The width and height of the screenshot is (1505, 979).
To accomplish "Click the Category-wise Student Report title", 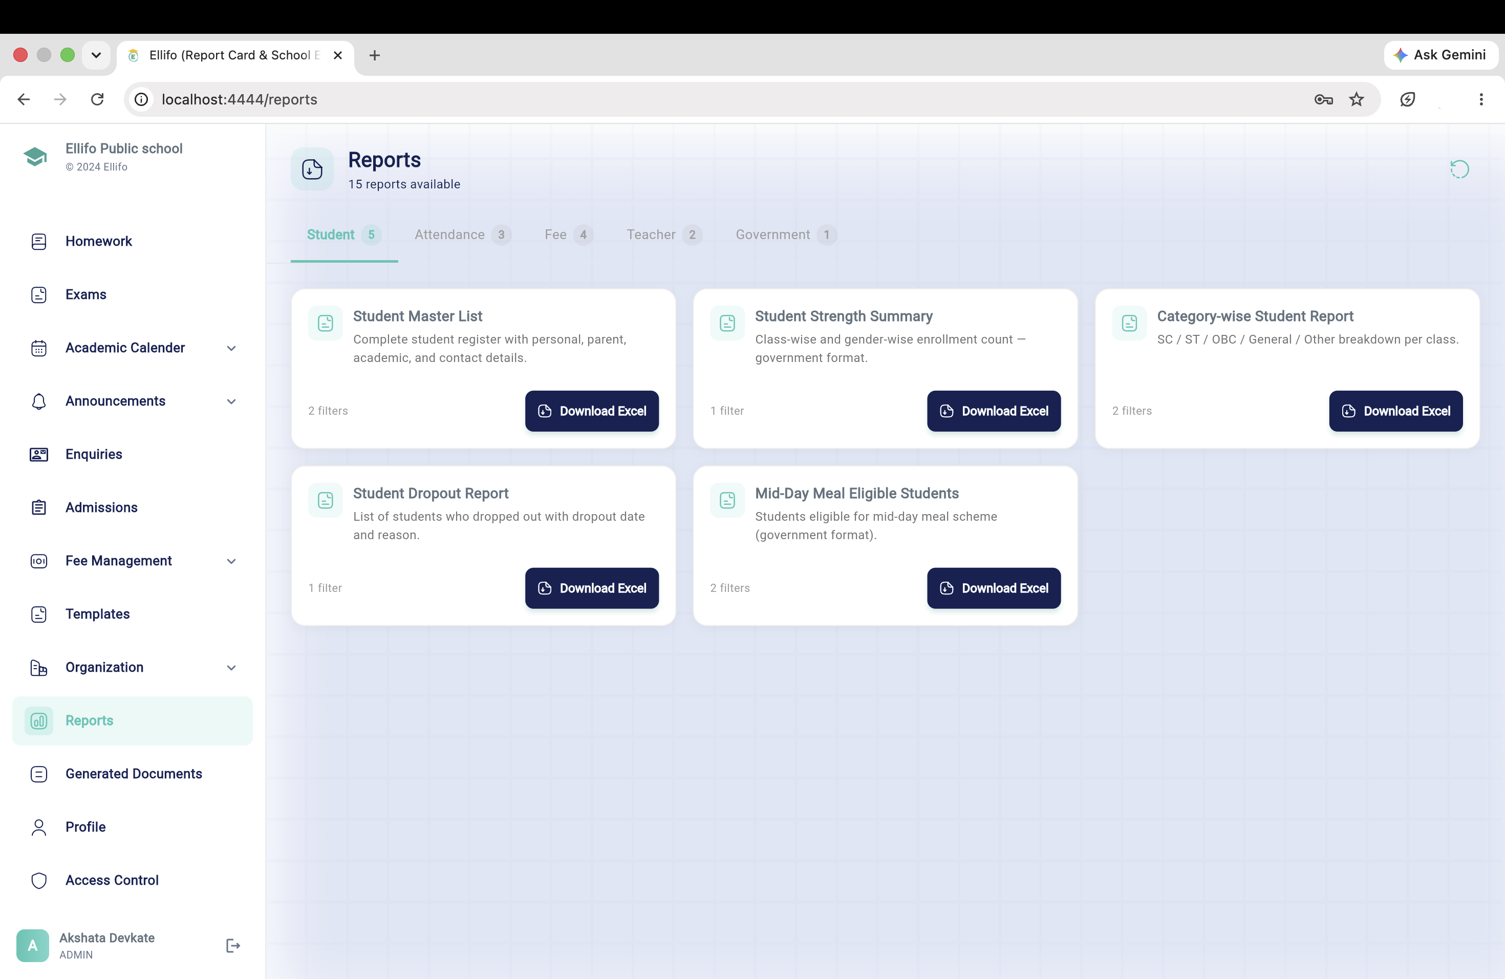I will pyautogui.click(x=1255, y=316).
